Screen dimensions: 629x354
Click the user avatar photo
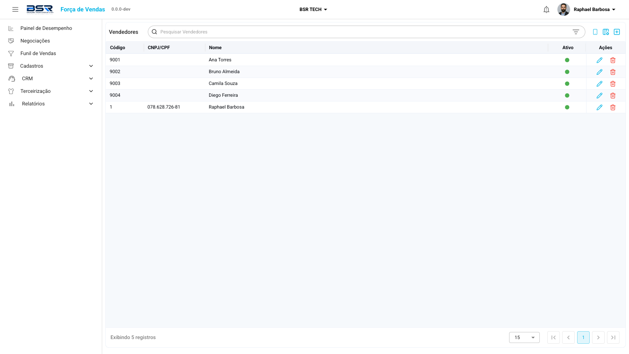click(x=564, y=9)
